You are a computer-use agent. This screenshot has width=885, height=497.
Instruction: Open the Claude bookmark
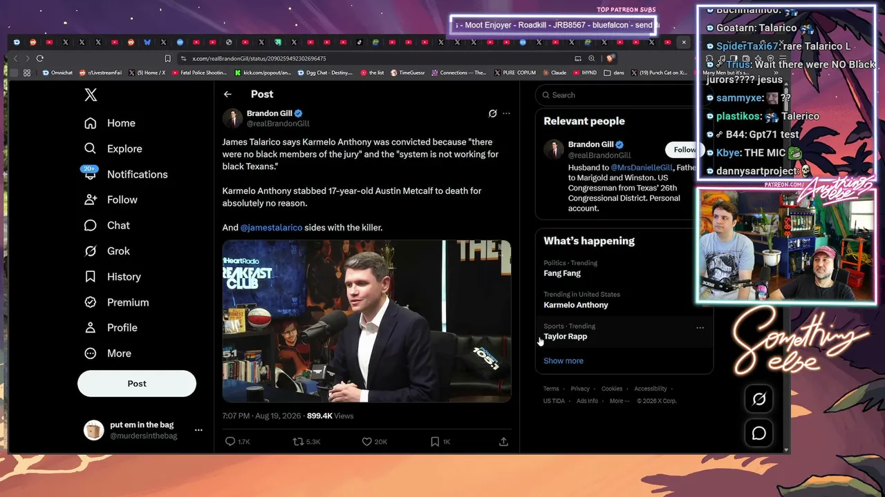pyautogui.click(x=555, y=72)
